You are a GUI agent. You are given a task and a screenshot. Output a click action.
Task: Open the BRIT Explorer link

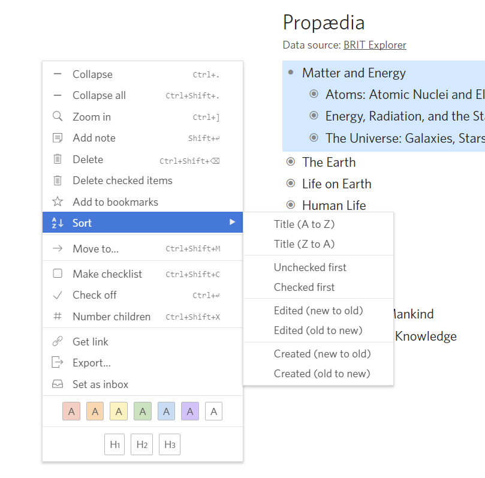(375, 45)
